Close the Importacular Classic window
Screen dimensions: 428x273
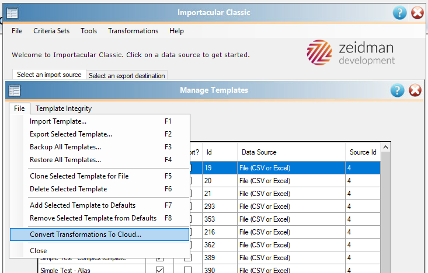coord(417,13)
